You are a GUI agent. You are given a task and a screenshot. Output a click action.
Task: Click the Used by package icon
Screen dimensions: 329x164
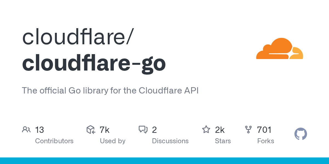tap(91, 130)
